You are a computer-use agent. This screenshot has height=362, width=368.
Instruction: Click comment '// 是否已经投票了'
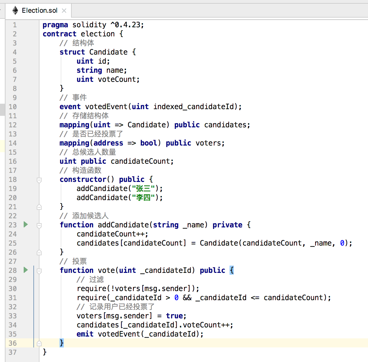click(x=91, y=134)
